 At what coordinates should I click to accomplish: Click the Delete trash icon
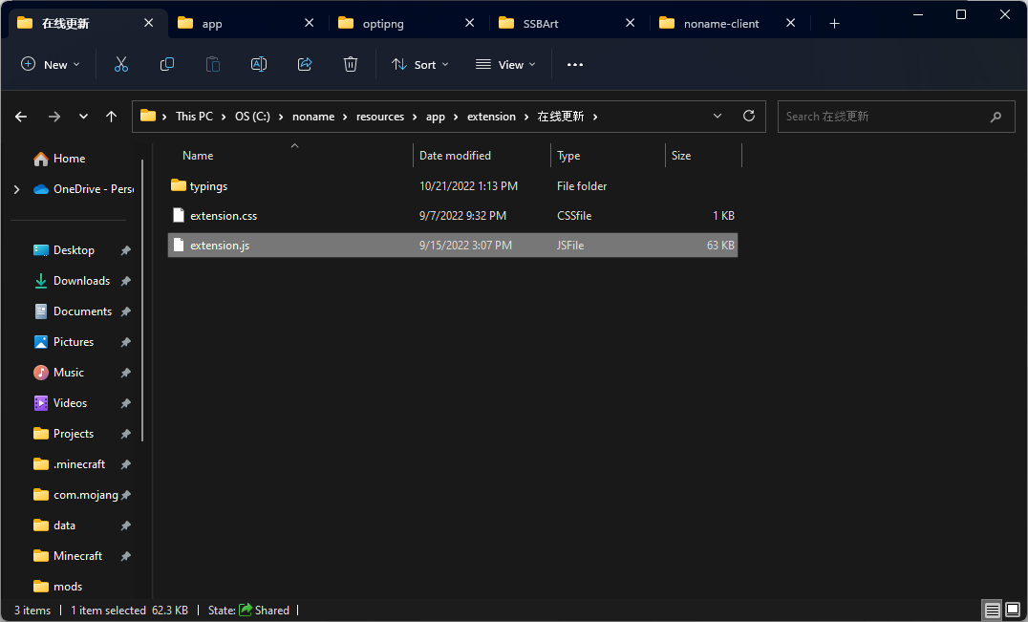[x=351, y=64]
